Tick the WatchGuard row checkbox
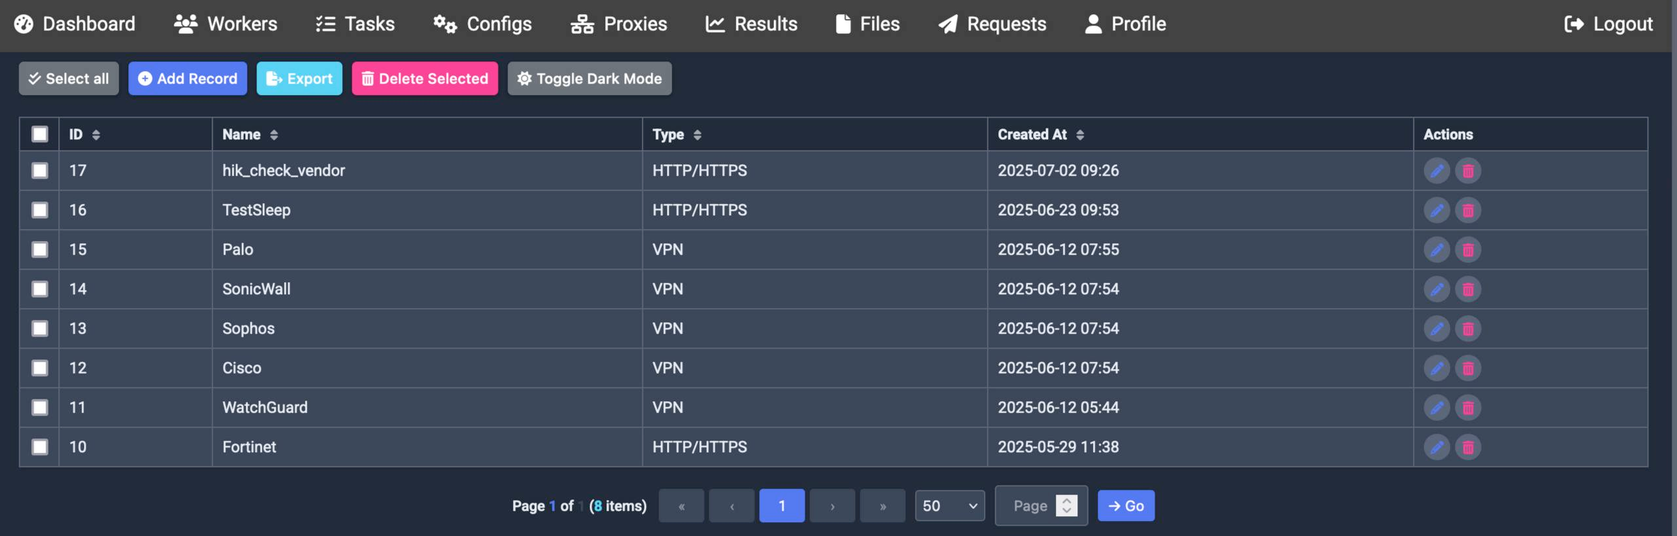The image size is (1677, 536). [x=40, y=408]
